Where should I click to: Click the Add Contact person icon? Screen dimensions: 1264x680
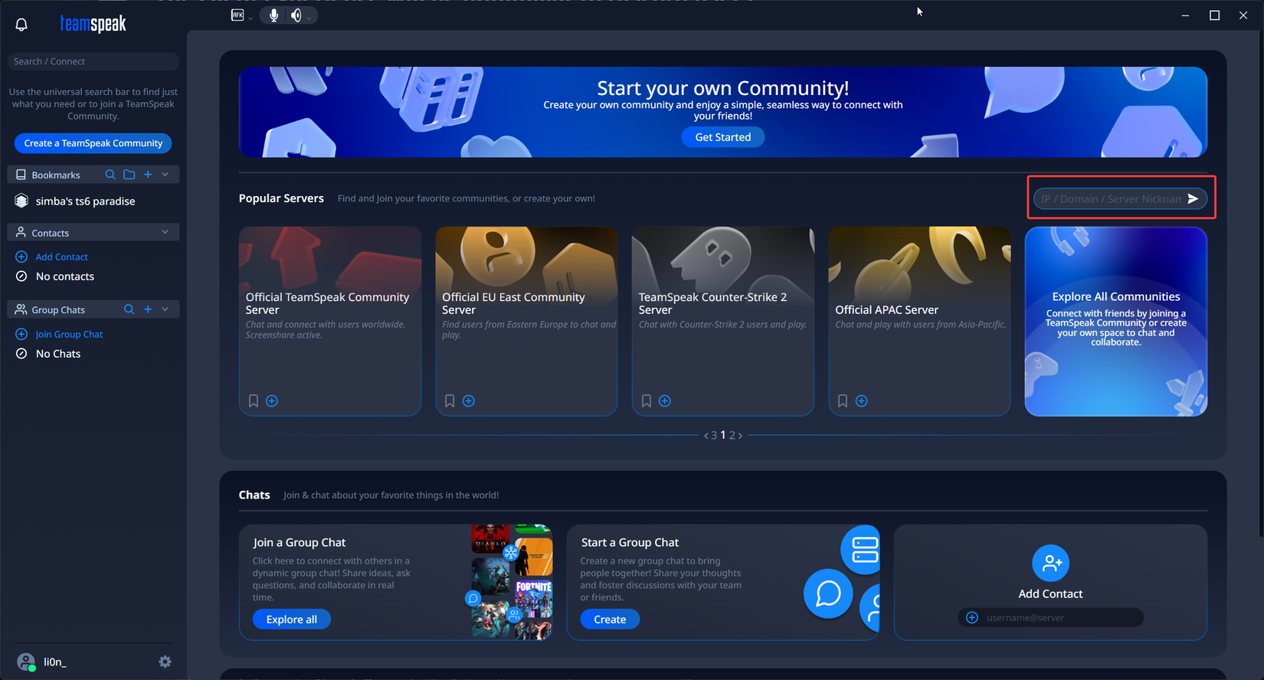coord(1050,563)
